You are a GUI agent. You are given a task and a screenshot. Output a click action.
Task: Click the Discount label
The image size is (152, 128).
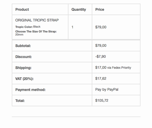(23, 57)
